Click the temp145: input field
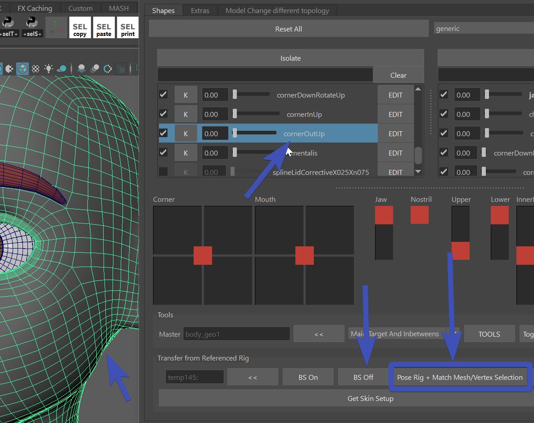The height and width of the screenshot is (423, 534). click(x=195, y=377)
